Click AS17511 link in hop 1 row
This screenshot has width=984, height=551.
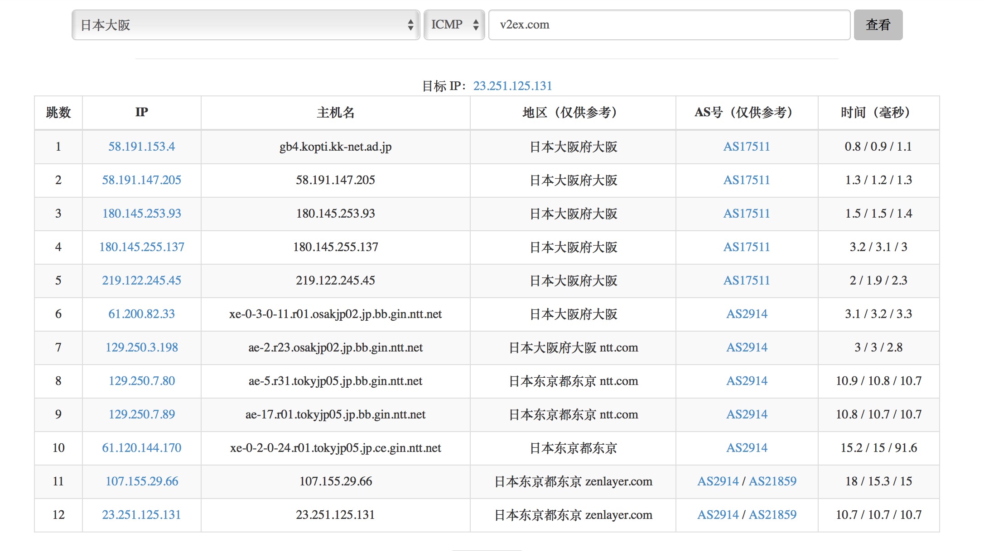click(746, 147)
